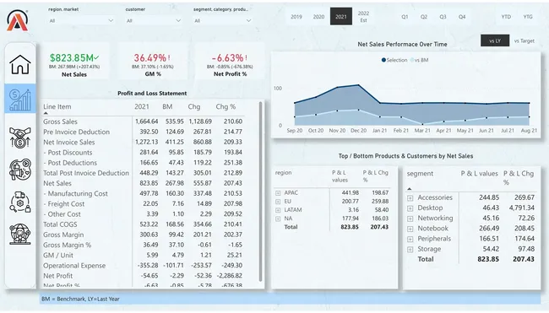The image size is (549, 313).
Task: Select the Total COGS line item
Action: 60,224
